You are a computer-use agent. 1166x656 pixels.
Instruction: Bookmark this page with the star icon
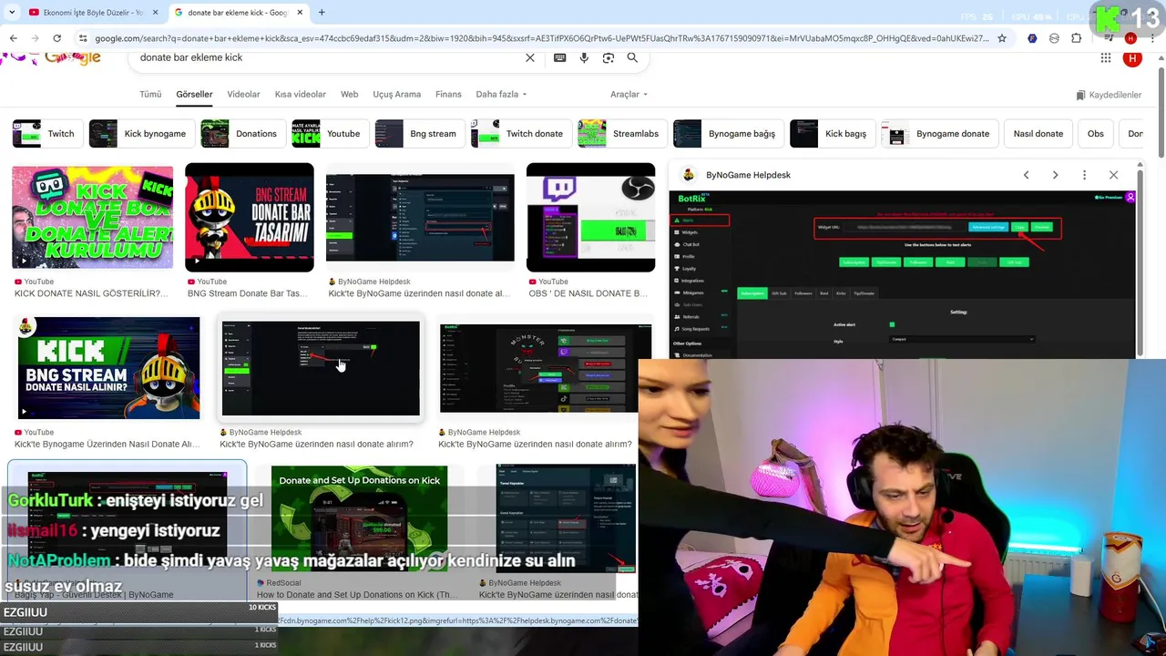pyautogui.click(x=1002, y=38)
